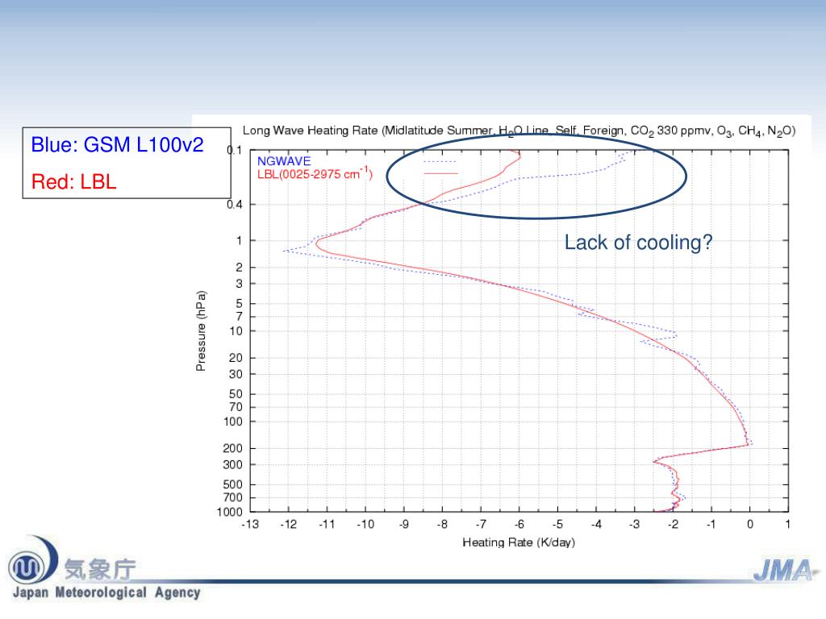
Task: Click the x-axis tick label 0
Action: coord(750,524)
